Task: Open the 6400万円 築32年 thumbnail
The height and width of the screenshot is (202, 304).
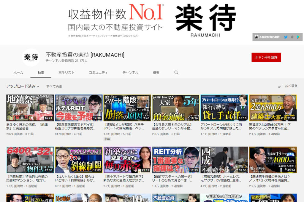Action: pyautogui.click(x=30, y=160)
